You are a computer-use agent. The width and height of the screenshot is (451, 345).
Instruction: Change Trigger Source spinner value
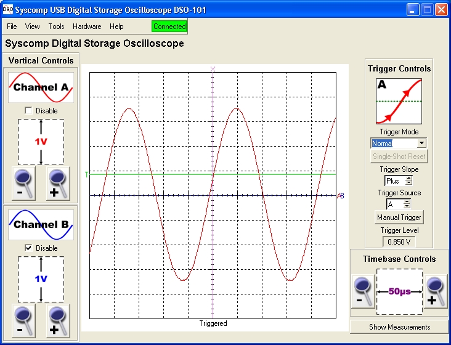point(407,205)
